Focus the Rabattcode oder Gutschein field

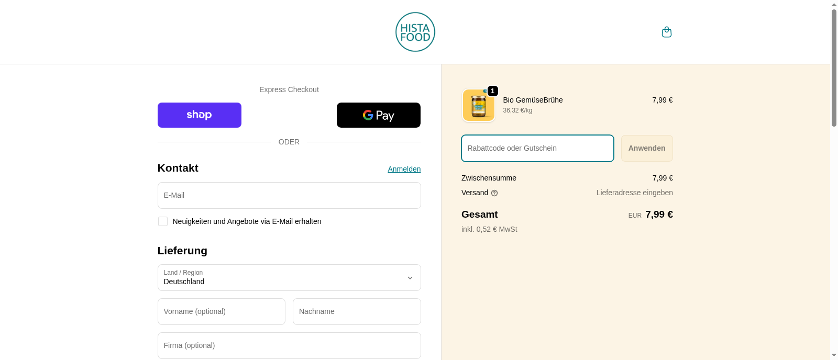click(537, 148)
